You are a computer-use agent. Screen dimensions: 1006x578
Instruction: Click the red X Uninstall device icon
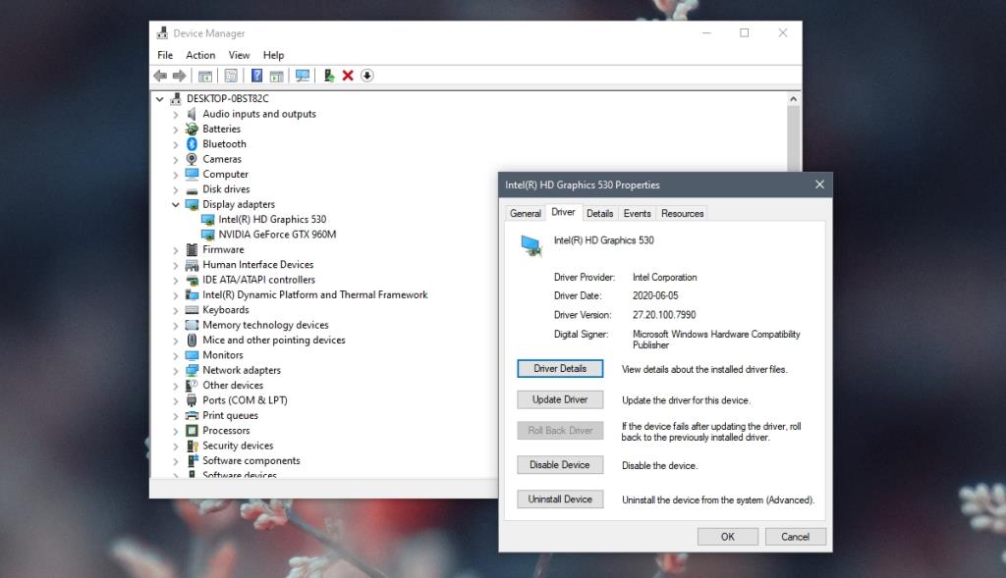pyautogui.click(x=347, y=76)
